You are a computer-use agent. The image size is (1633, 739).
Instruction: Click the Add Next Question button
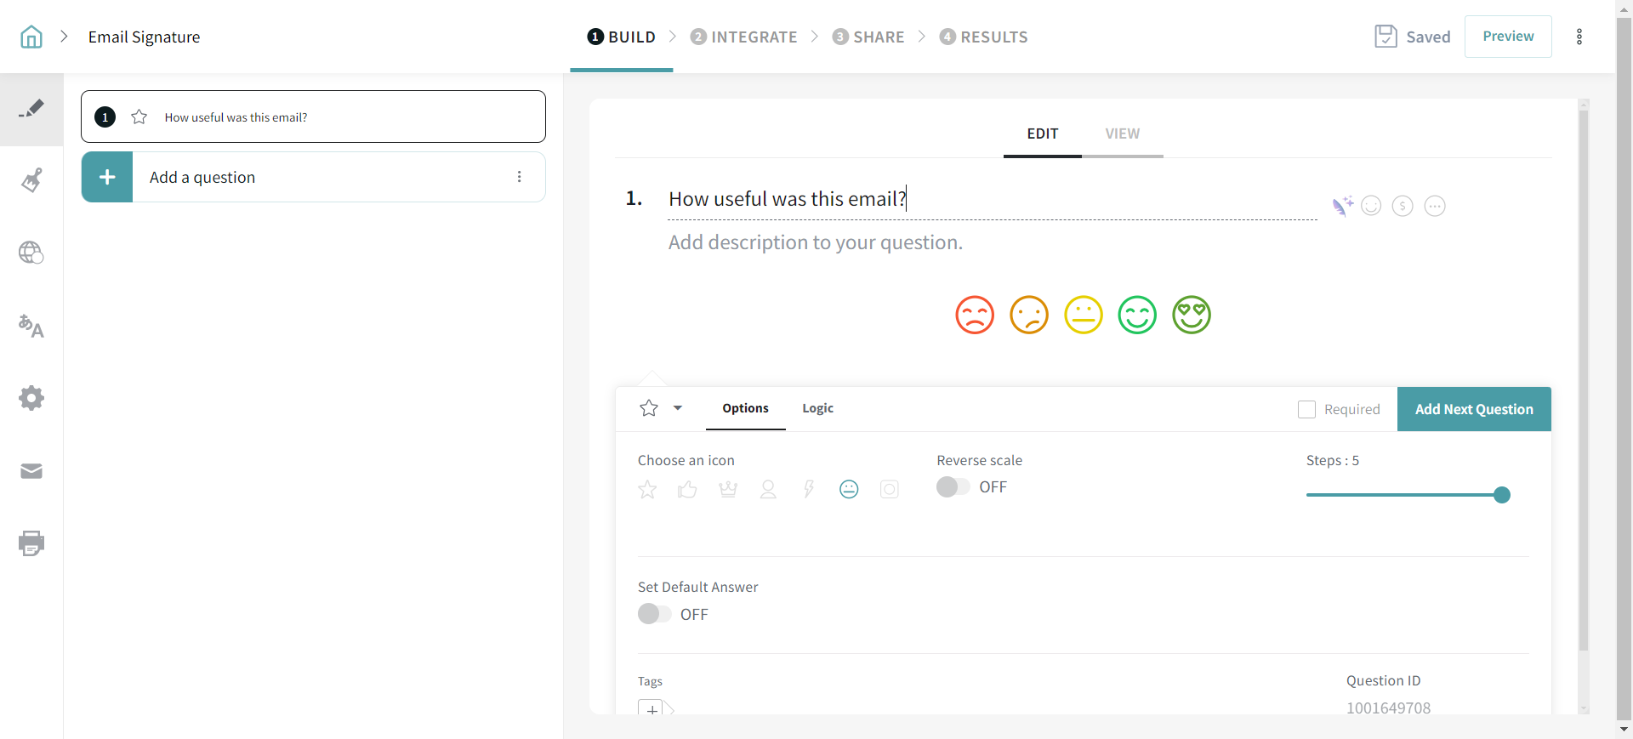(x=1474, y=409)
